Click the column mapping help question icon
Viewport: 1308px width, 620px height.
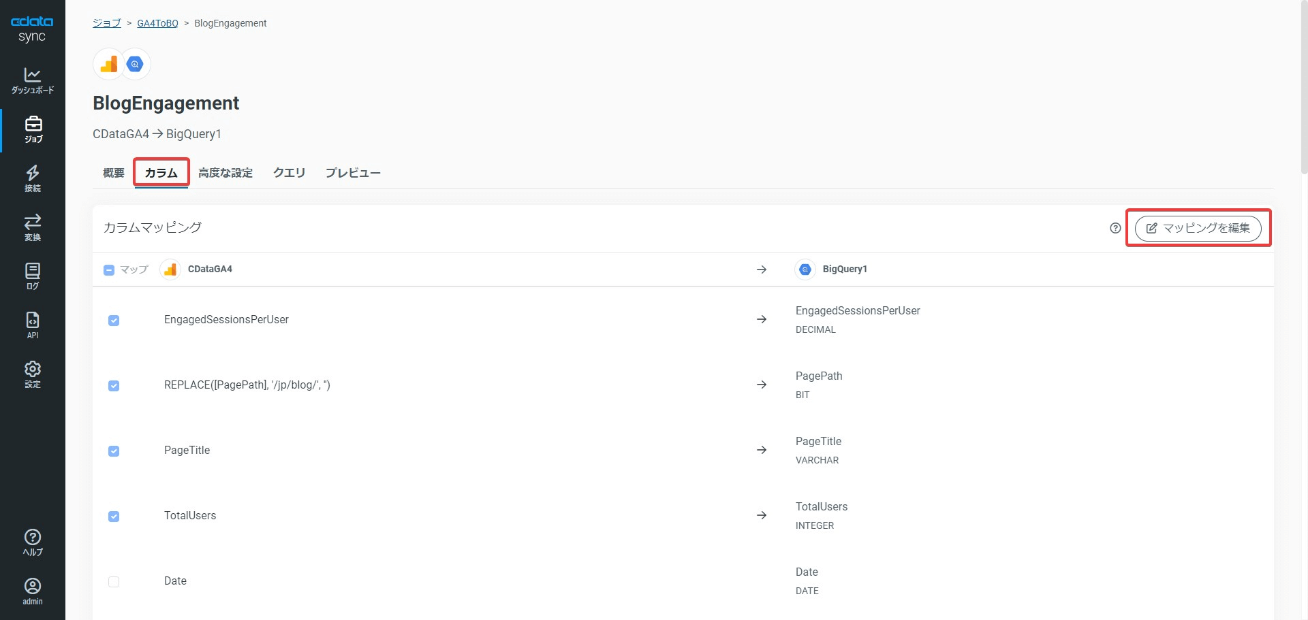pyautogui.click(x=1115, y=228)
